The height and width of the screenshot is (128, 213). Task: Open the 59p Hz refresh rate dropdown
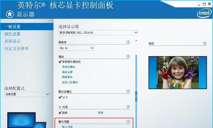pos(76,48)
